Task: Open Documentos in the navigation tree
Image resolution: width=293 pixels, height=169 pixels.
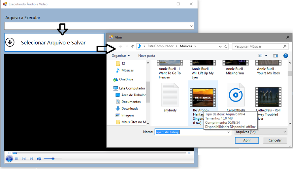Action: click(128, 102)
